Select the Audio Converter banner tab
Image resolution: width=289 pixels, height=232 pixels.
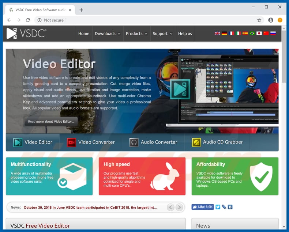pos(153,142)
